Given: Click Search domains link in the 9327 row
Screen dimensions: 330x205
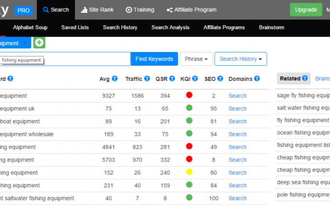Looking at the screenshot, I should pyautogui.click(x=237, y=96).
